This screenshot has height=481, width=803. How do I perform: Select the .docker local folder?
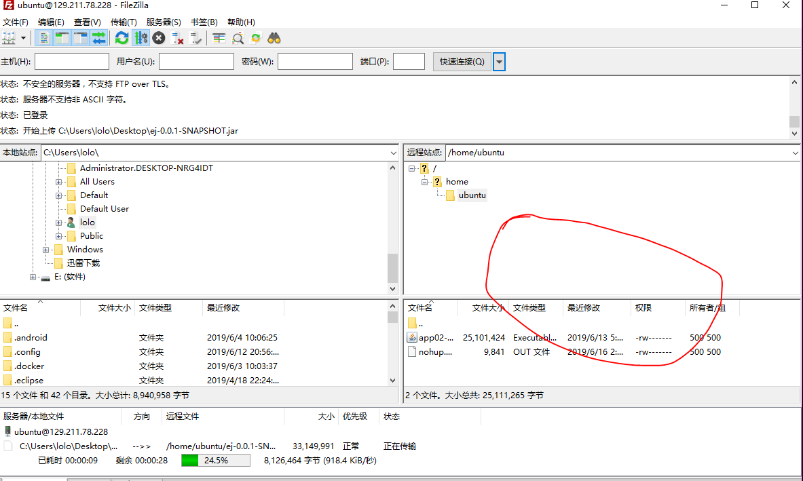(x=29, y=366)
